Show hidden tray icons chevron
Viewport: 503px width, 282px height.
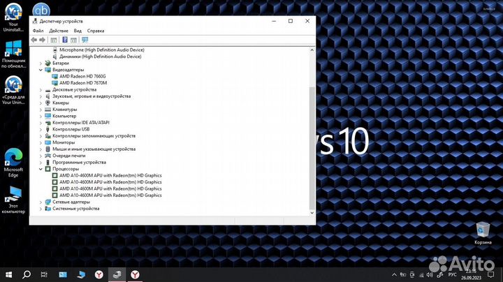394,275
